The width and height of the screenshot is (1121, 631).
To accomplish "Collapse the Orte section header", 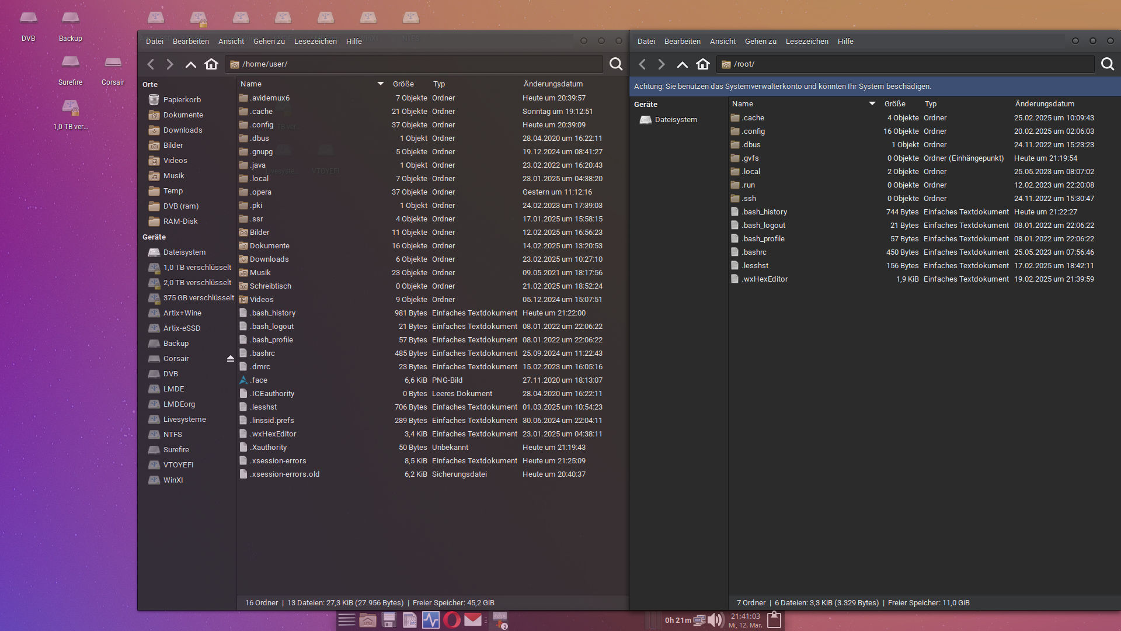I will [x=149, y=84].
